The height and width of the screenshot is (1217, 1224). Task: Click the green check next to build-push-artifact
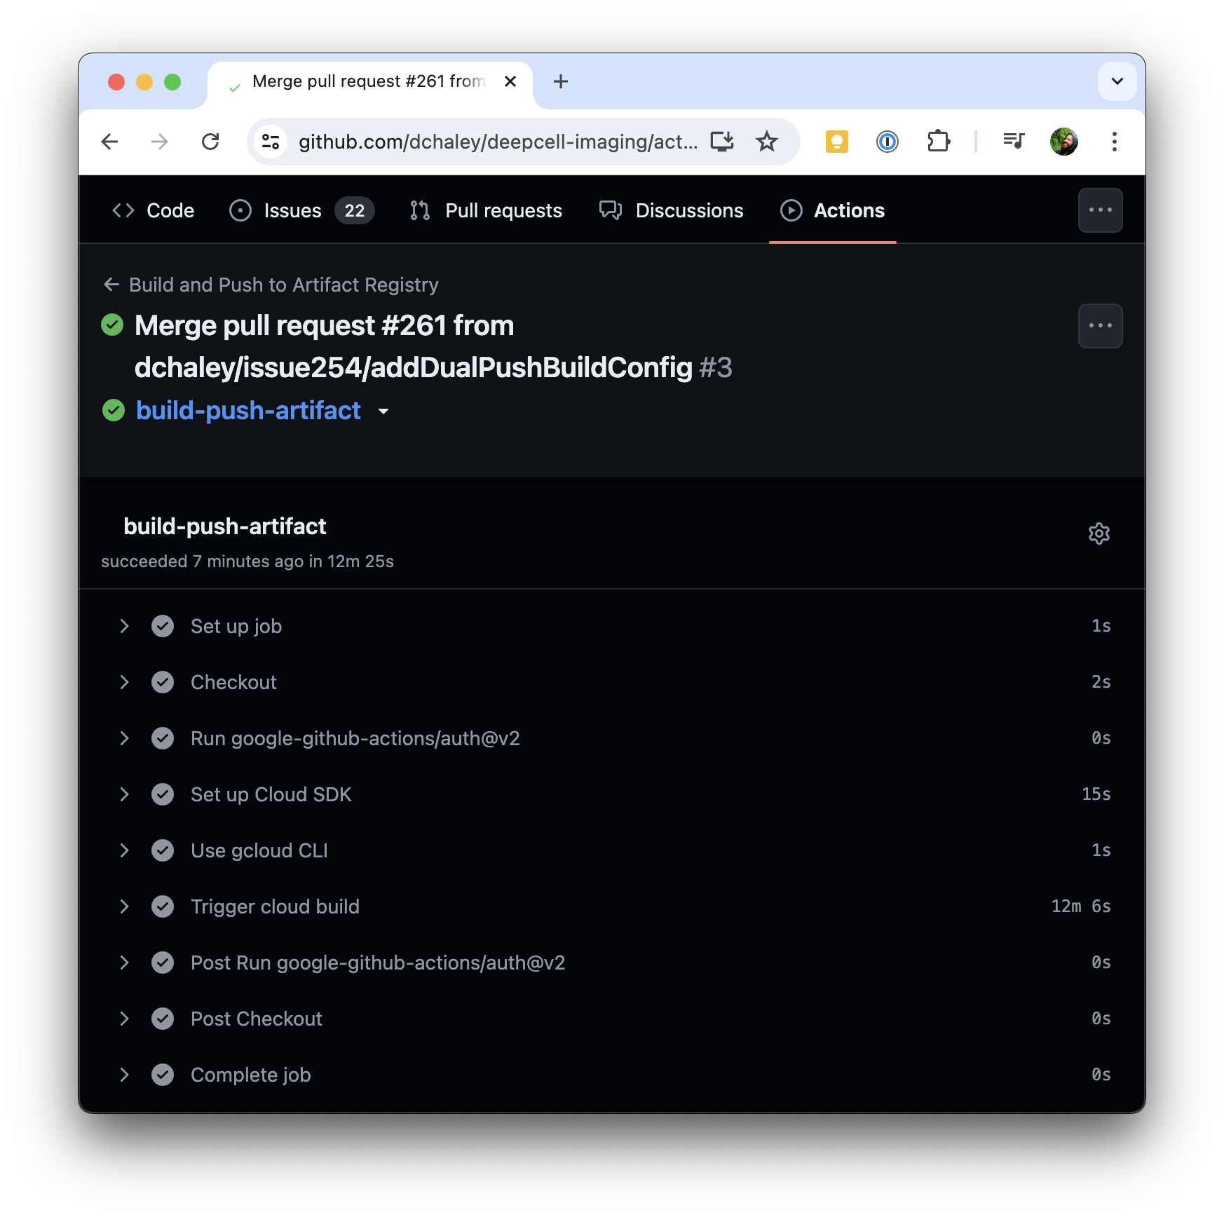click(x=114, y=410)
